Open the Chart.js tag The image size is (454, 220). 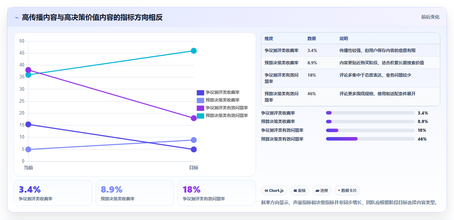click(x=274, y=190)
